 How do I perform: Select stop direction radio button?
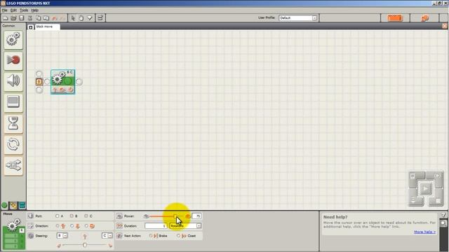click(x=86, y=226)
